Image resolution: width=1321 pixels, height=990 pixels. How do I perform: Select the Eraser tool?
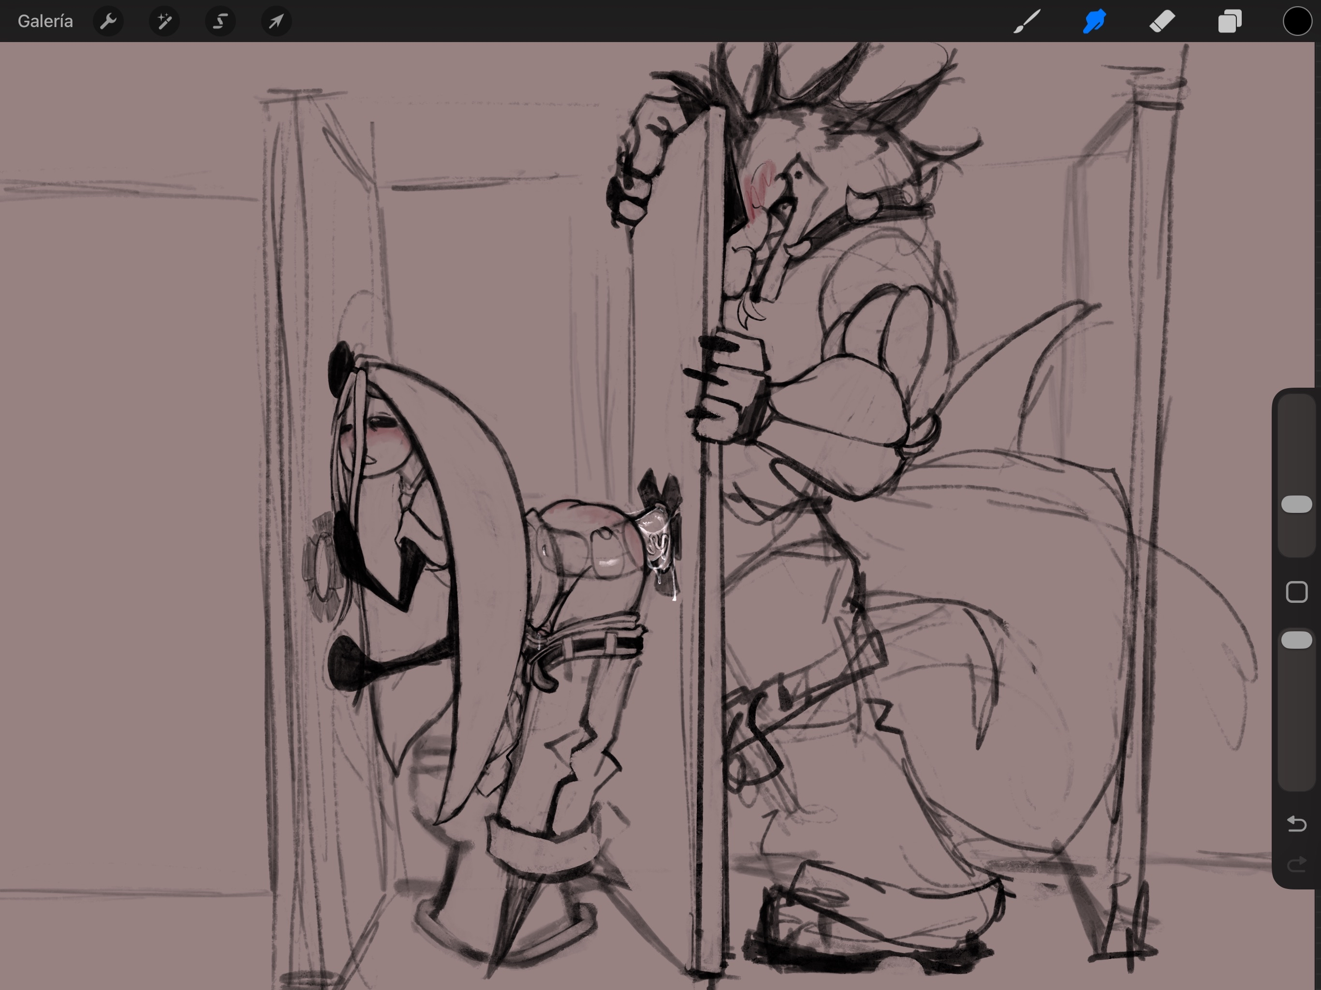(1162, 21)
